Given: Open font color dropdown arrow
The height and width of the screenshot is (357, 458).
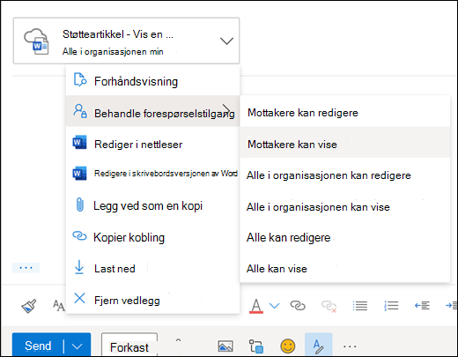Looking at the screenshot, I should (x=274, y=306).
